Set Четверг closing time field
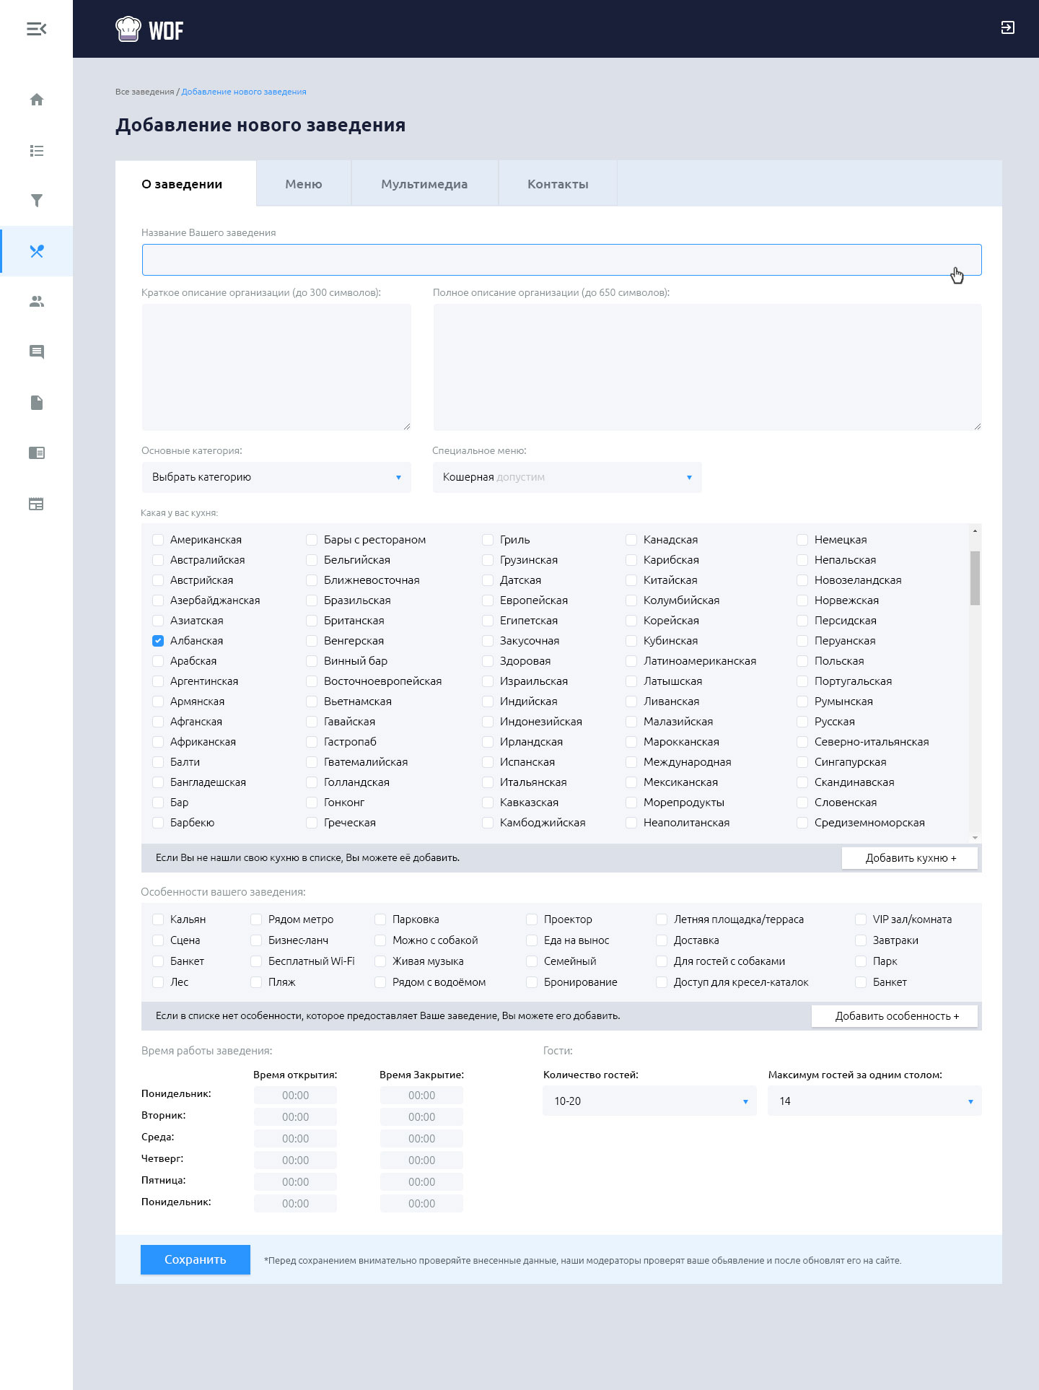 (x=421, y=1160)
